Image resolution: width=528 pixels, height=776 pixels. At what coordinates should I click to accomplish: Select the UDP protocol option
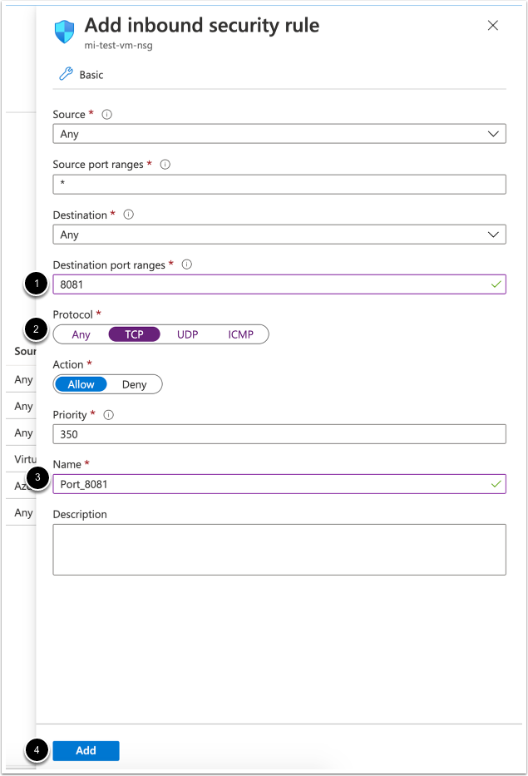pos(187,334)
